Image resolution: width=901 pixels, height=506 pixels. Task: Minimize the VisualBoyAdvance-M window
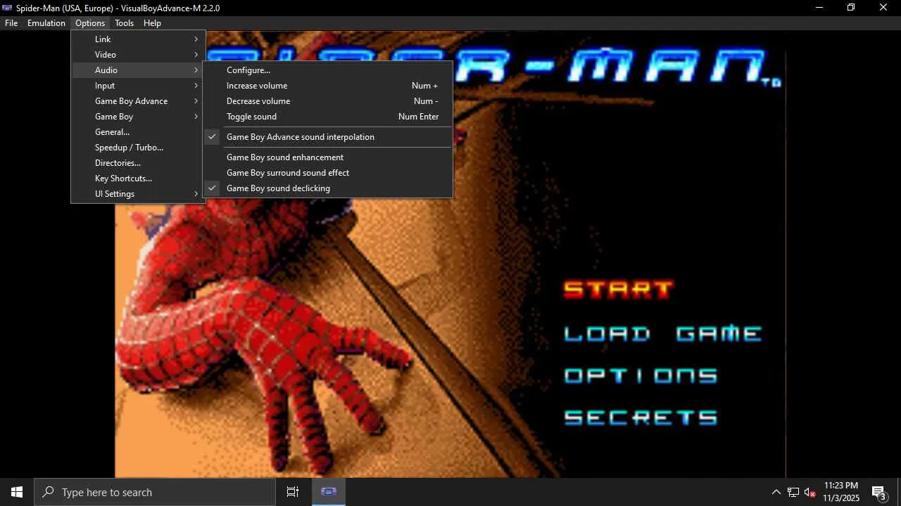pos(819,8)
